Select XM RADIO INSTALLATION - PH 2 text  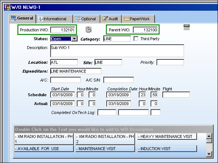click(105, 139)
